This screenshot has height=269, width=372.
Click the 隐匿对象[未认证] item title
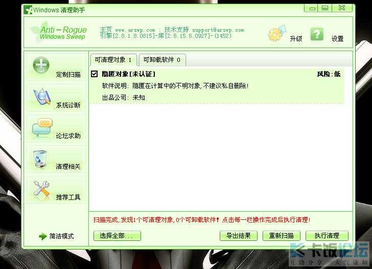pos(129,74)
